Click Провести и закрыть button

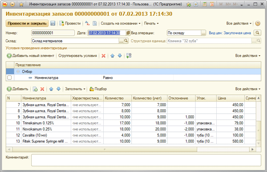(x=27, y=23)
